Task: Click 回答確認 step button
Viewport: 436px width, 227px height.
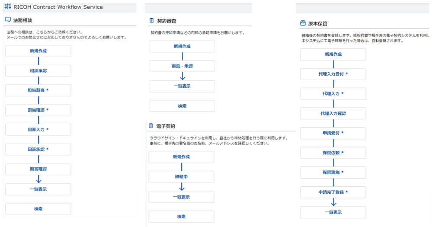Action: point(38,169)
